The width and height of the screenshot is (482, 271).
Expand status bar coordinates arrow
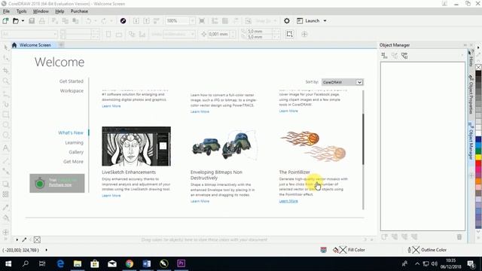click(x=47, y=250)
